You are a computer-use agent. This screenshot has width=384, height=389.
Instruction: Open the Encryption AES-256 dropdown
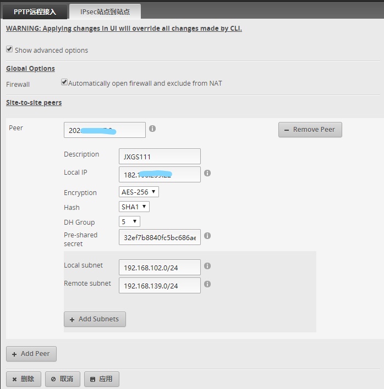(x=139, y=192)
